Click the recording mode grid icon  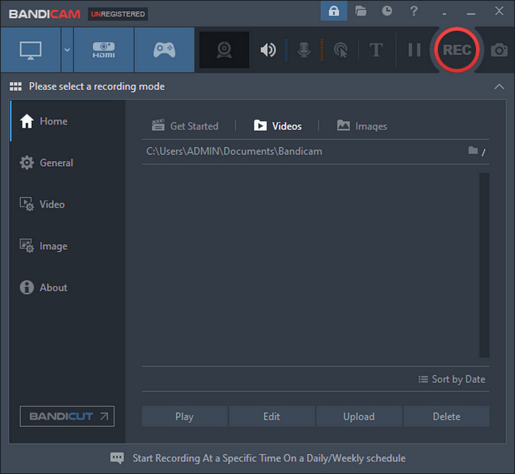pos(15,86)
